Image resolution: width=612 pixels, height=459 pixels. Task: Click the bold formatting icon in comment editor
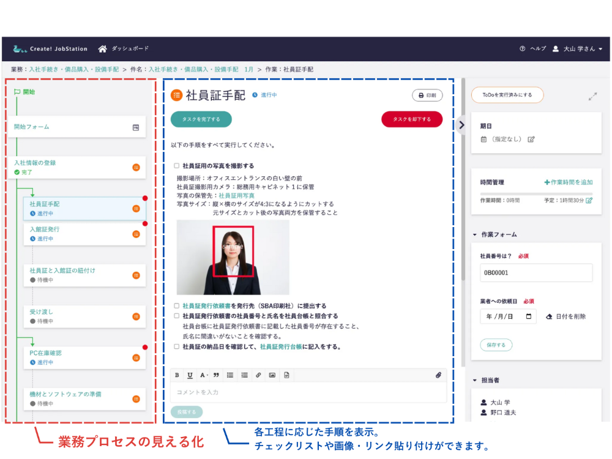pos(177,375)
